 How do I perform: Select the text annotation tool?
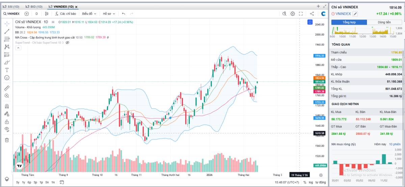click(x=7, y=70)
